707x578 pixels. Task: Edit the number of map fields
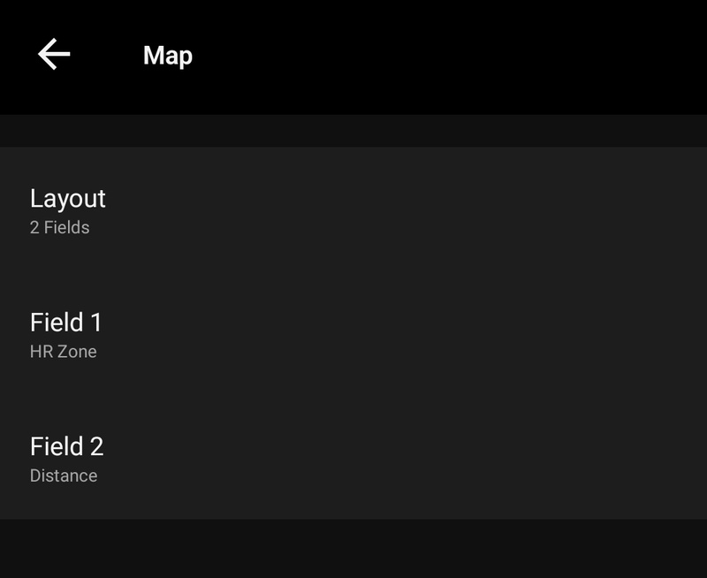click(353, 209)
